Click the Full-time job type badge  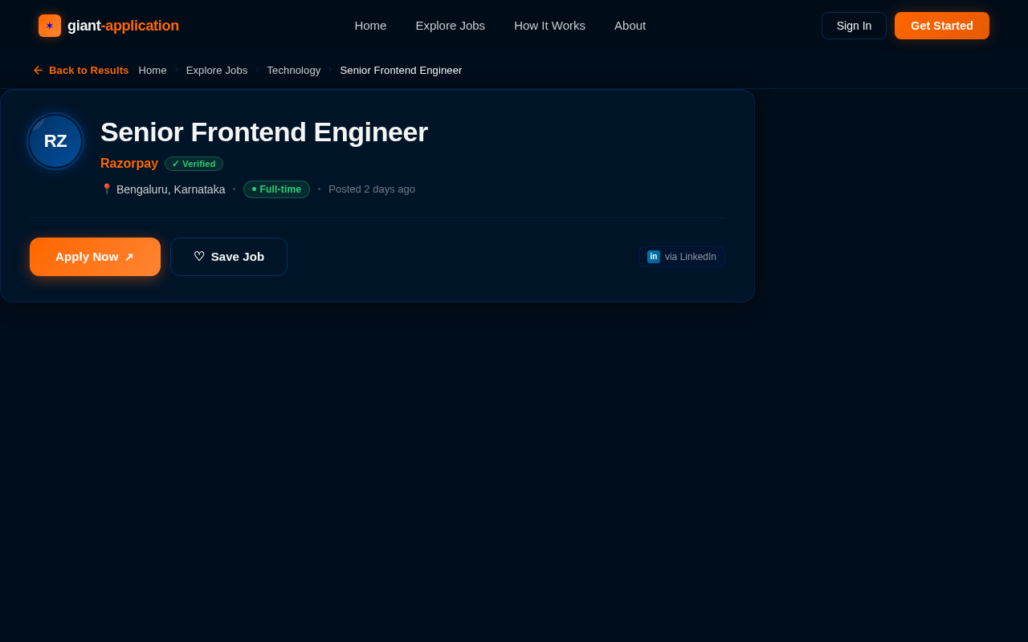coord(276,189)
